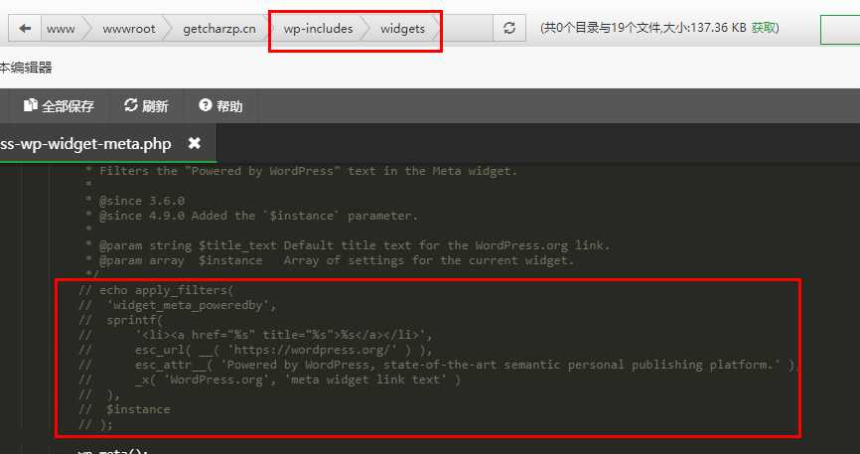This screenshot has height=454, width=860.
Task: Click the <li><a href="%s" code line
Action: click(x=255, y=335)
